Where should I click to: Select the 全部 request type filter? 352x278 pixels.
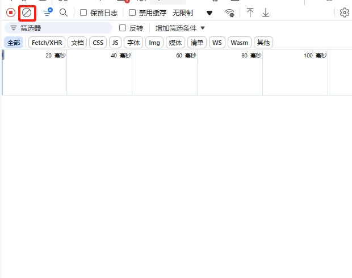pos(14,43)
